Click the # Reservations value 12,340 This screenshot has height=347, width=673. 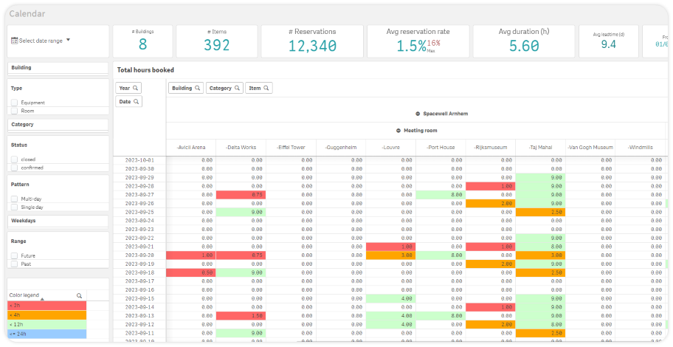click(312, 46)
